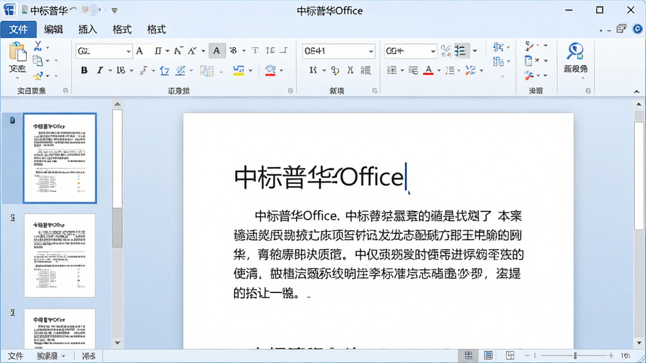
Task: Click the grow font A icon
Action: coord(178,50)
